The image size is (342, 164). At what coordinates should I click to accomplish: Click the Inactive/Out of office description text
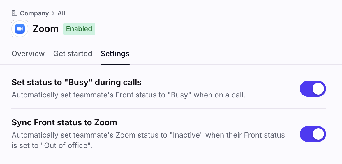coord(148,140)
